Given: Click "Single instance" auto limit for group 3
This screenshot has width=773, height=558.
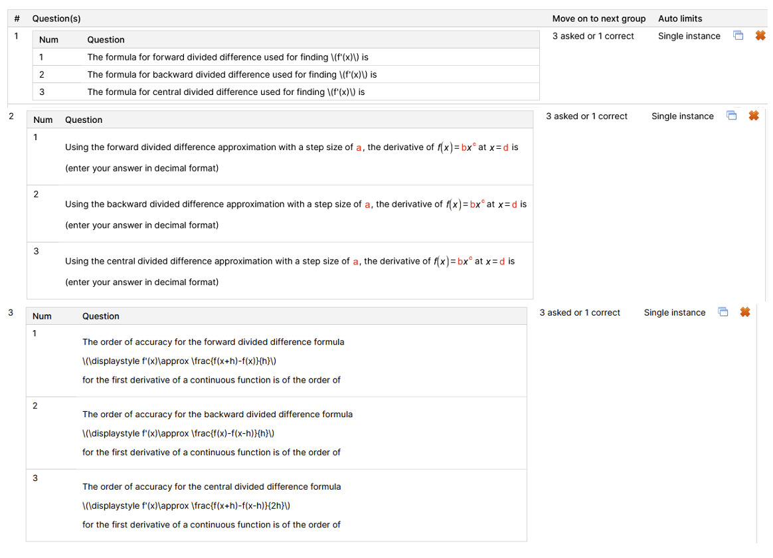Looking at the screenshot, I should click(x=674, y=312).
